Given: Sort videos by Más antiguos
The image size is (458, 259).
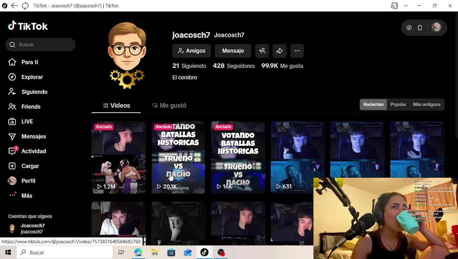Looking at the screenshot, I should (x=427, y=104).
